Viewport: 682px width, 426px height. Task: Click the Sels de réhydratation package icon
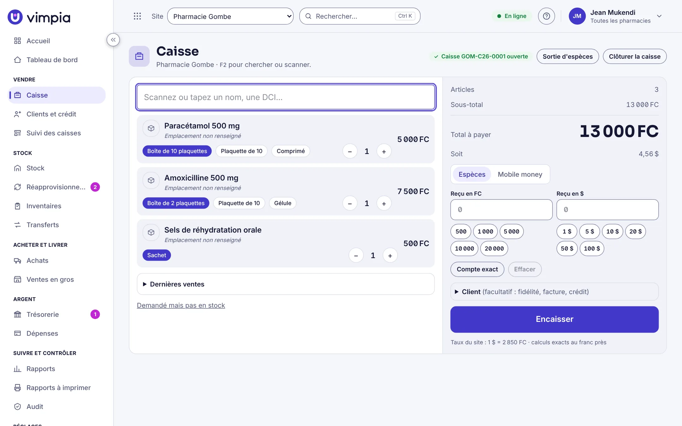[151, 233]
